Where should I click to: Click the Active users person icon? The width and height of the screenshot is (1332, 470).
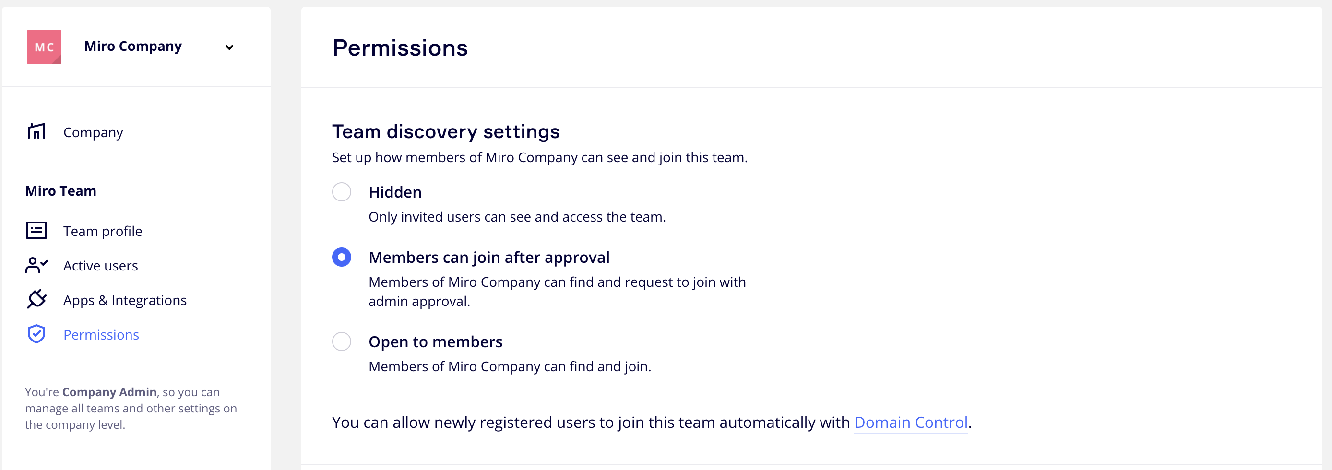pyautogui.click(x=36, y=265)
